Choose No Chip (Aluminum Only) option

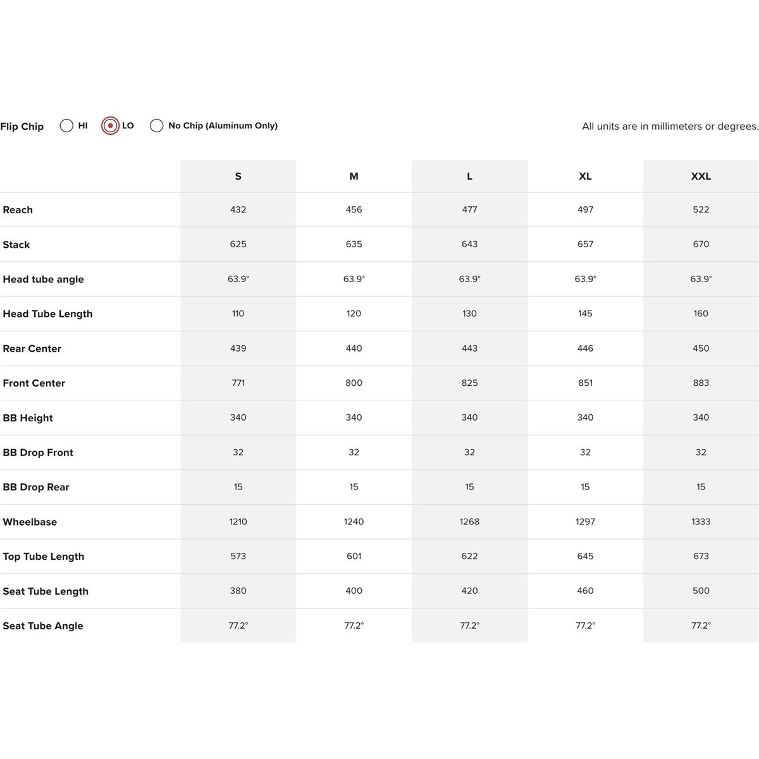pyautogui.click(x=157, y=126)
